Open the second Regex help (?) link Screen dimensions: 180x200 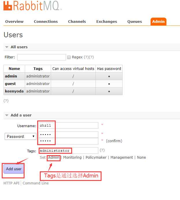point(91,57)
